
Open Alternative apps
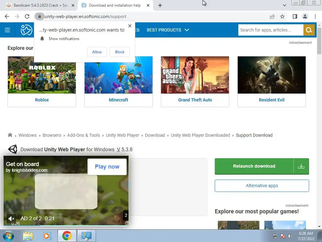click(262, 186)
